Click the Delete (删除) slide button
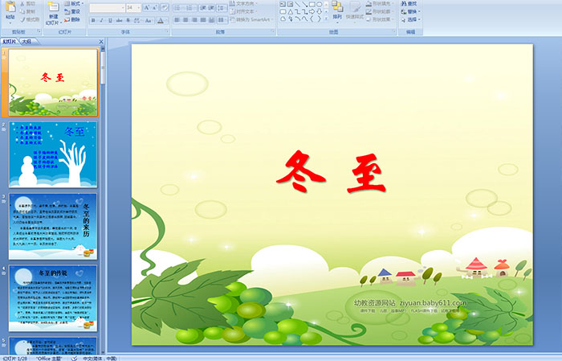Image resolution: width=562 pixels, height=361 pixels. pyautogui.click(x=72, y=19)
